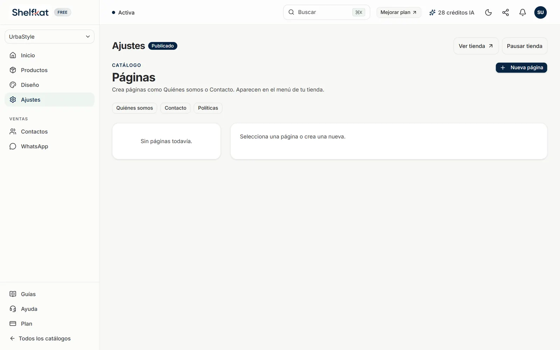
Task: Expand the UrbaStyle catalog dropdown
Action: coord(49,37)
